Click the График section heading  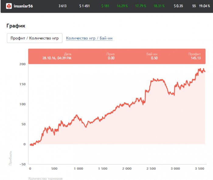[x=15, y=26]
